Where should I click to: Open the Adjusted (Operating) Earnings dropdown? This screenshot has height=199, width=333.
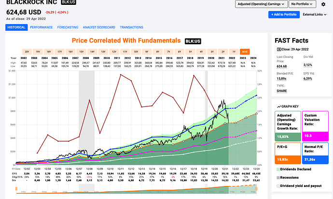259,4
